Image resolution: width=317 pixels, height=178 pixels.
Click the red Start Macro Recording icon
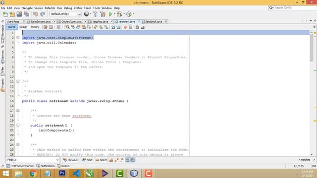pos(125,27)
